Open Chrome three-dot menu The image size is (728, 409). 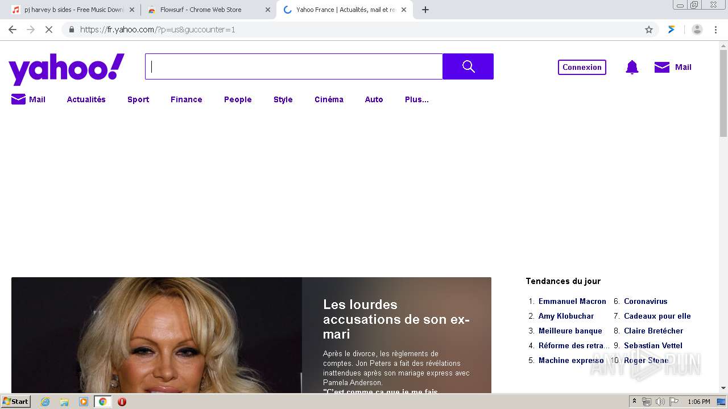click(x=715, y=30)
